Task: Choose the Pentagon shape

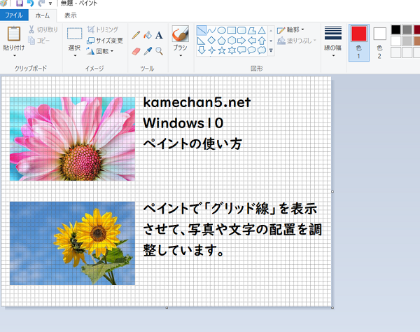Action: (x=221, y=41)
